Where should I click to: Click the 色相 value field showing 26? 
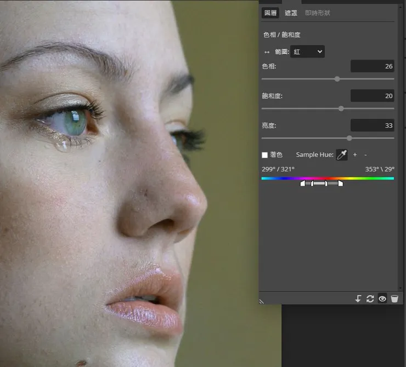(372, 66)
